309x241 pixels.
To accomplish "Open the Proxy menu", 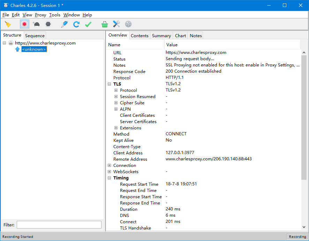I will click(x=40, y=15).
